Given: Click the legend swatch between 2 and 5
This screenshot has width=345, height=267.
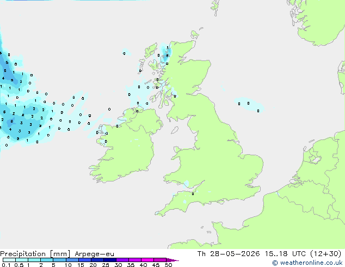Looking at the screenshot, I should (x=47, y=260).
